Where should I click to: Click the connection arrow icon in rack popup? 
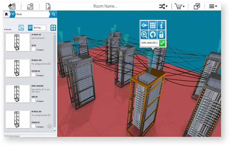click(144, 25)
